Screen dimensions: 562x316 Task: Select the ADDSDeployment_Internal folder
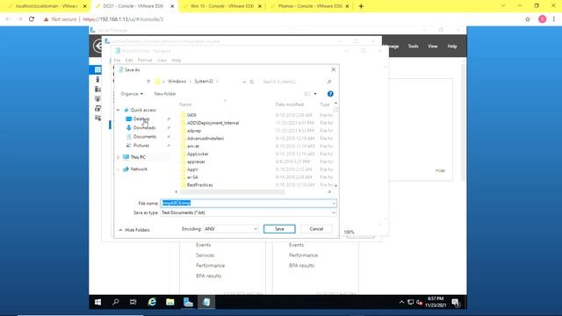pyautogui.click(x=213, y=123)
